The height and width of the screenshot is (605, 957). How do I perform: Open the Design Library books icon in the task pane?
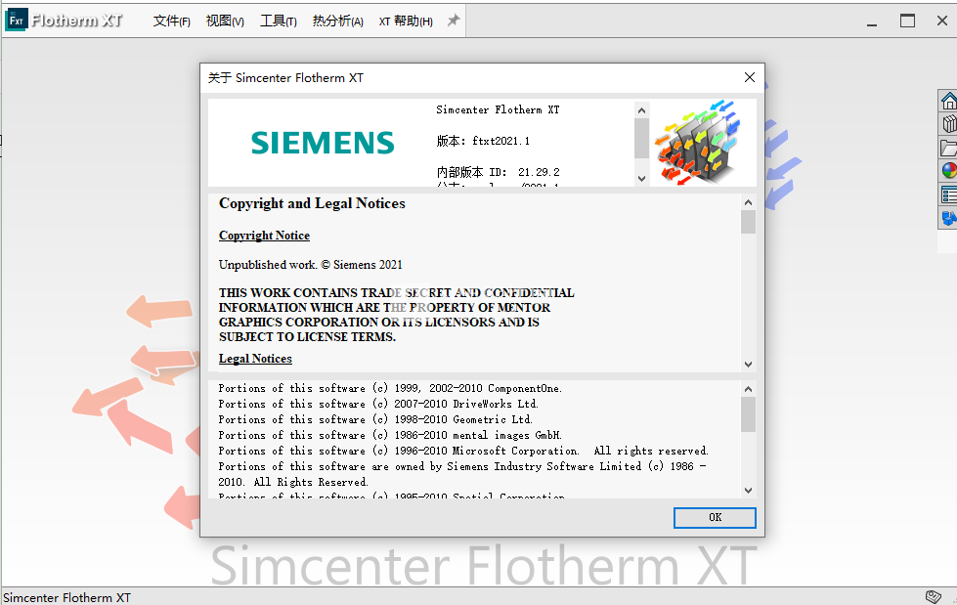click(948, 124)
